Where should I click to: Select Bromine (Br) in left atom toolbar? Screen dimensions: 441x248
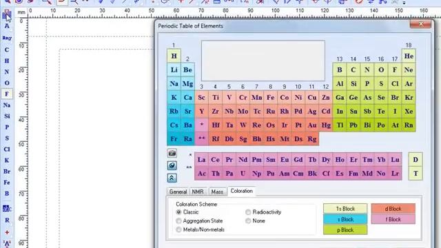pyautogui.click(x=7, y=172)
